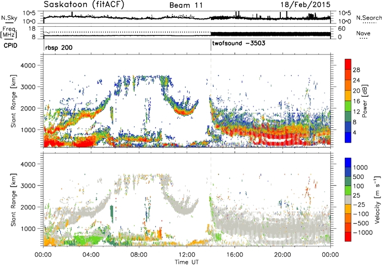The image size is (382, 265).
Task: Click the red bottom of the Velocity color bar
Action: pyautogui.click(x=348, y=237)
